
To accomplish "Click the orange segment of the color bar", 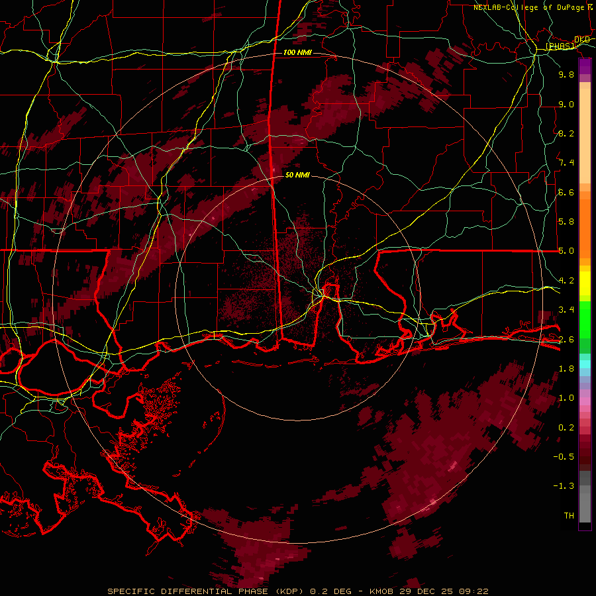I will [585, 228].
